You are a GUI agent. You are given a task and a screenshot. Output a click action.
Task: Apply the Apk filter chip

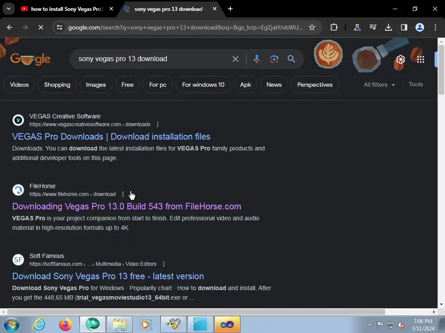(246, 85)
